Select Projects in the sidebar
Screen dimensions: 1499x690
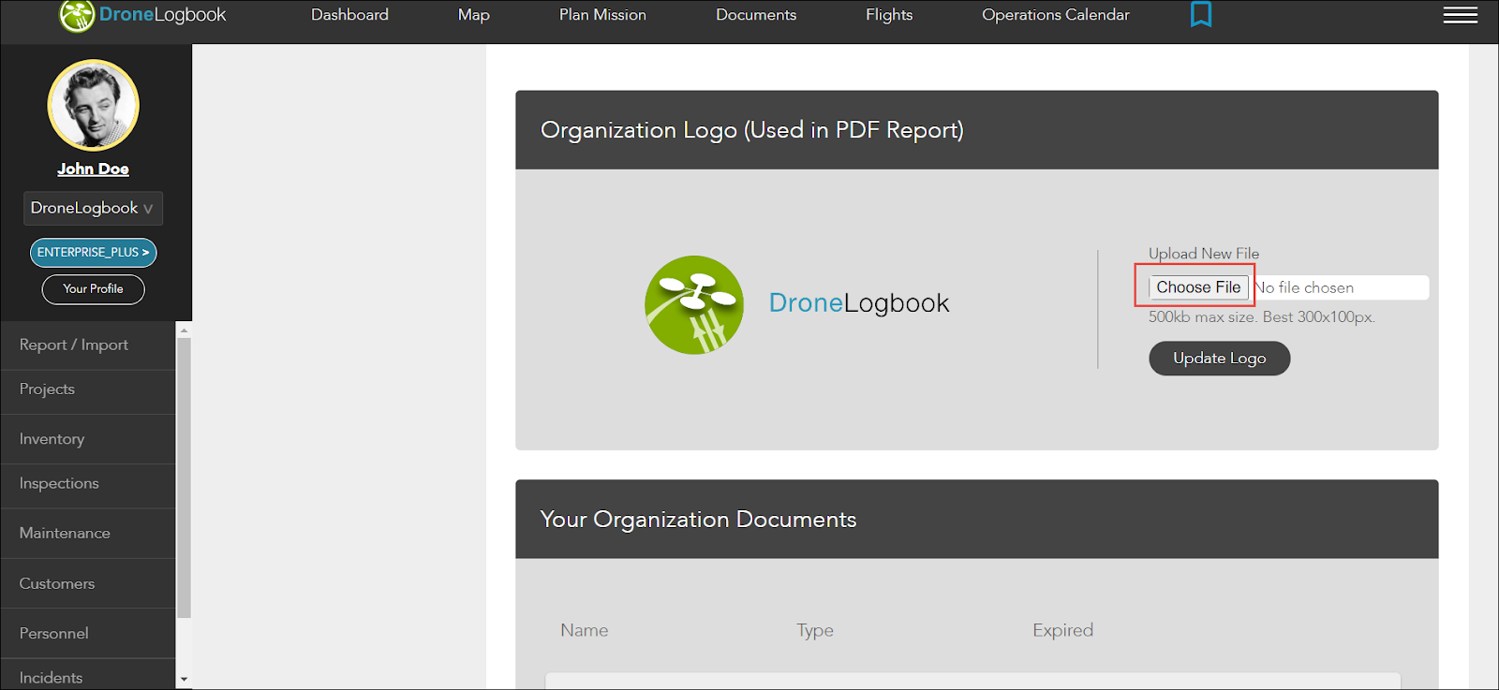[88, 389]
